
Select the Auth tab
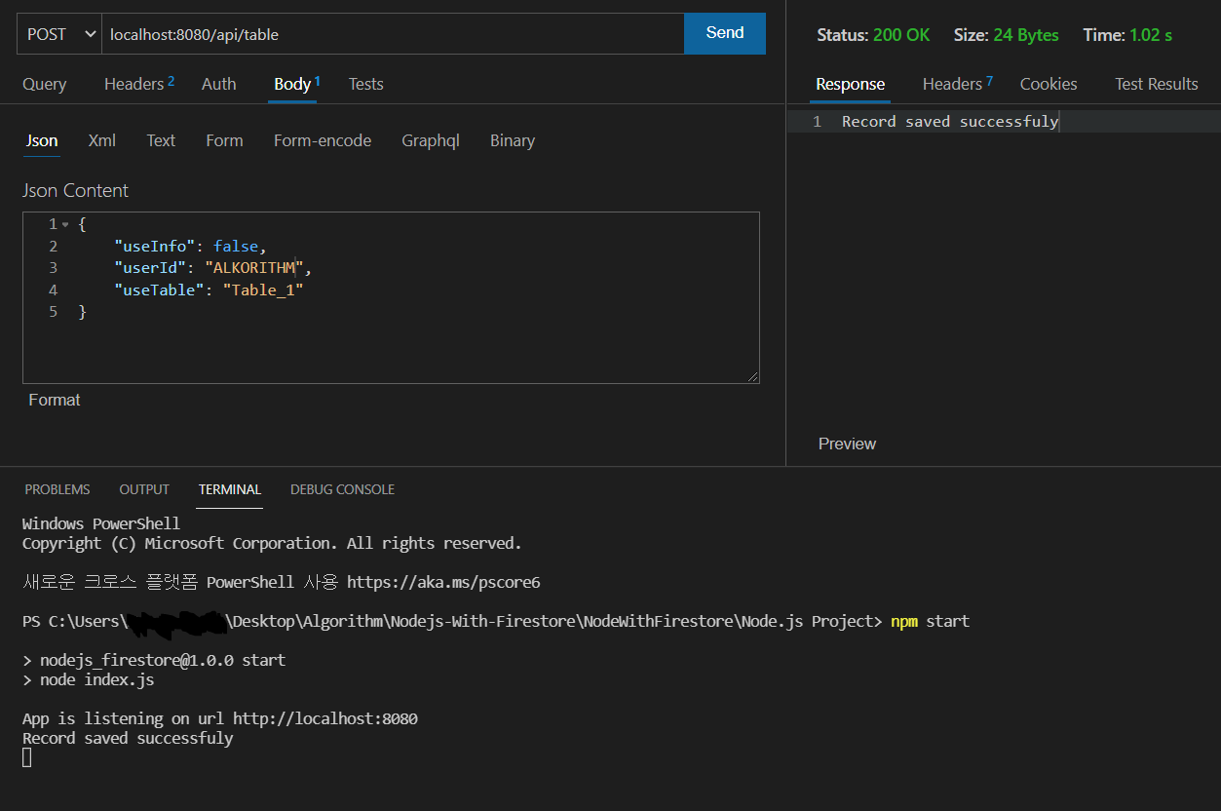pyautogui.click(x=218, y=84)
